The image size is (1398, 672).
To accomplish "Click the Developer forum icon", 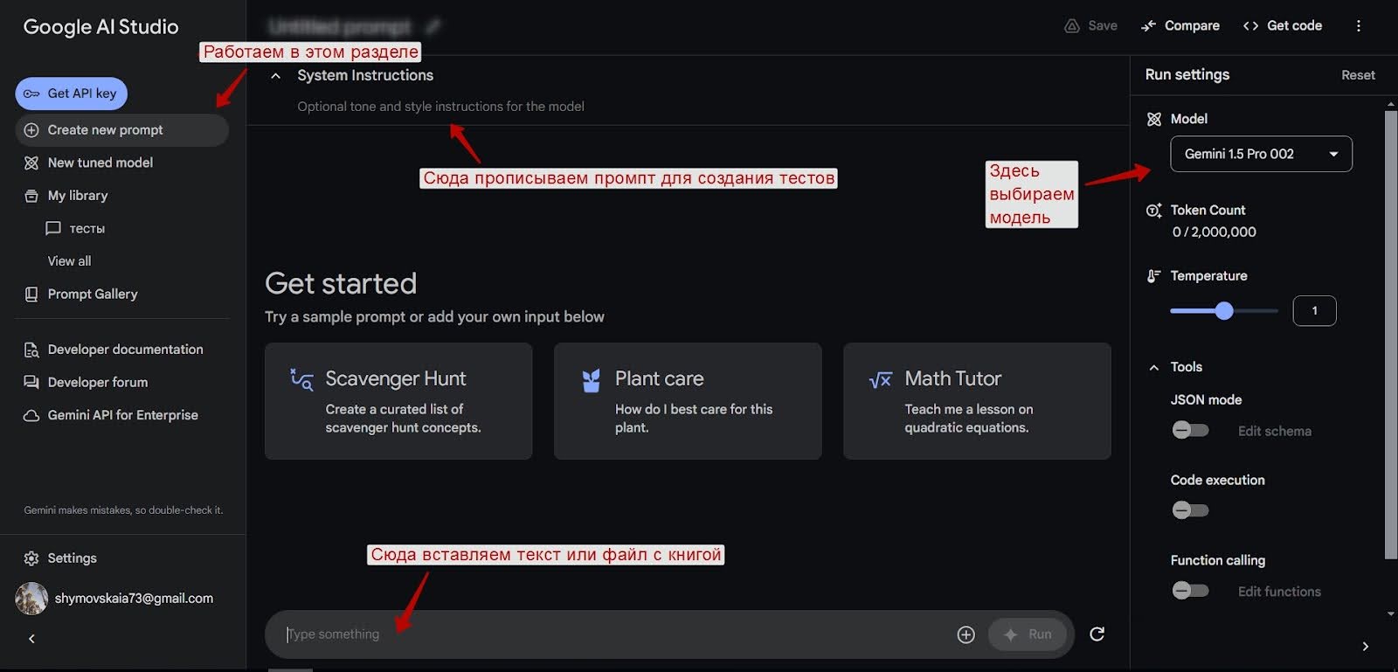I will [x=31, y=383].
